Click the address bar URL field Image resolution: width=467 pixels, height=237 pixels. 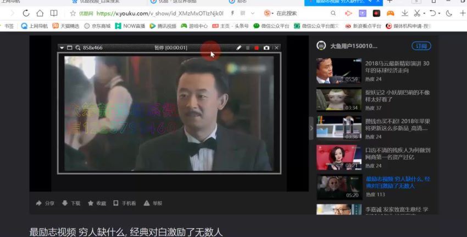click(160, 13)
